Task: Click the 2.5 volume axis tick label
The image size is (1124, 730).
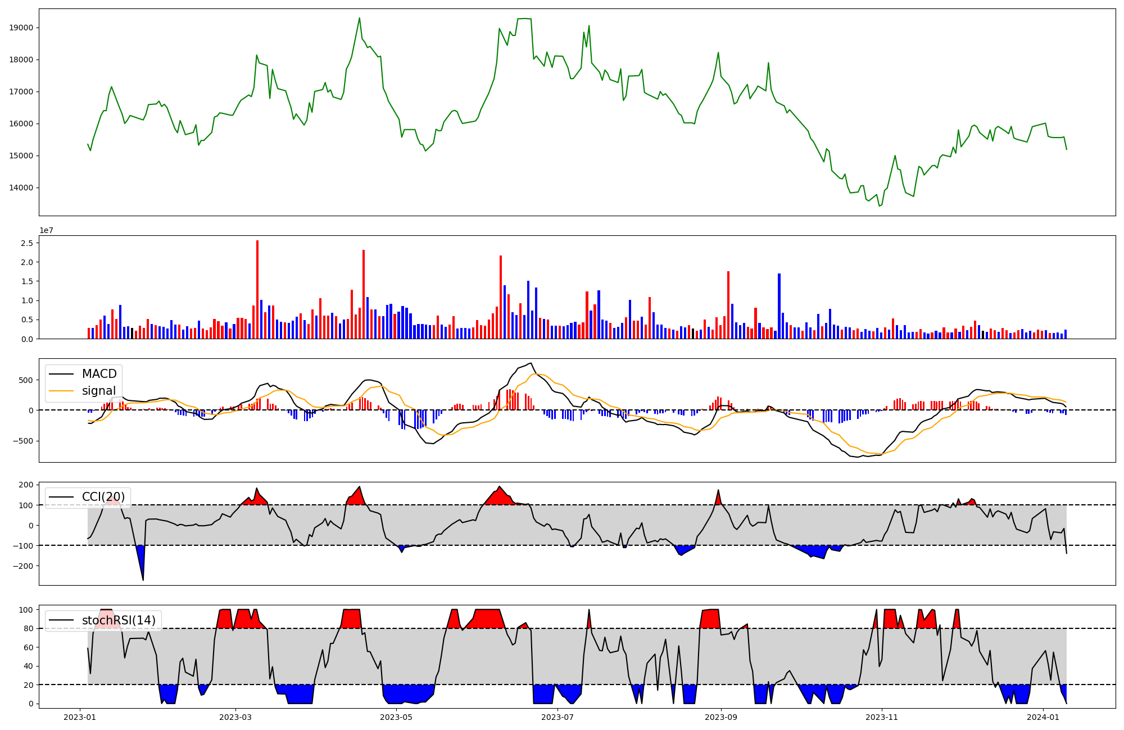Action: coord(27,243)
